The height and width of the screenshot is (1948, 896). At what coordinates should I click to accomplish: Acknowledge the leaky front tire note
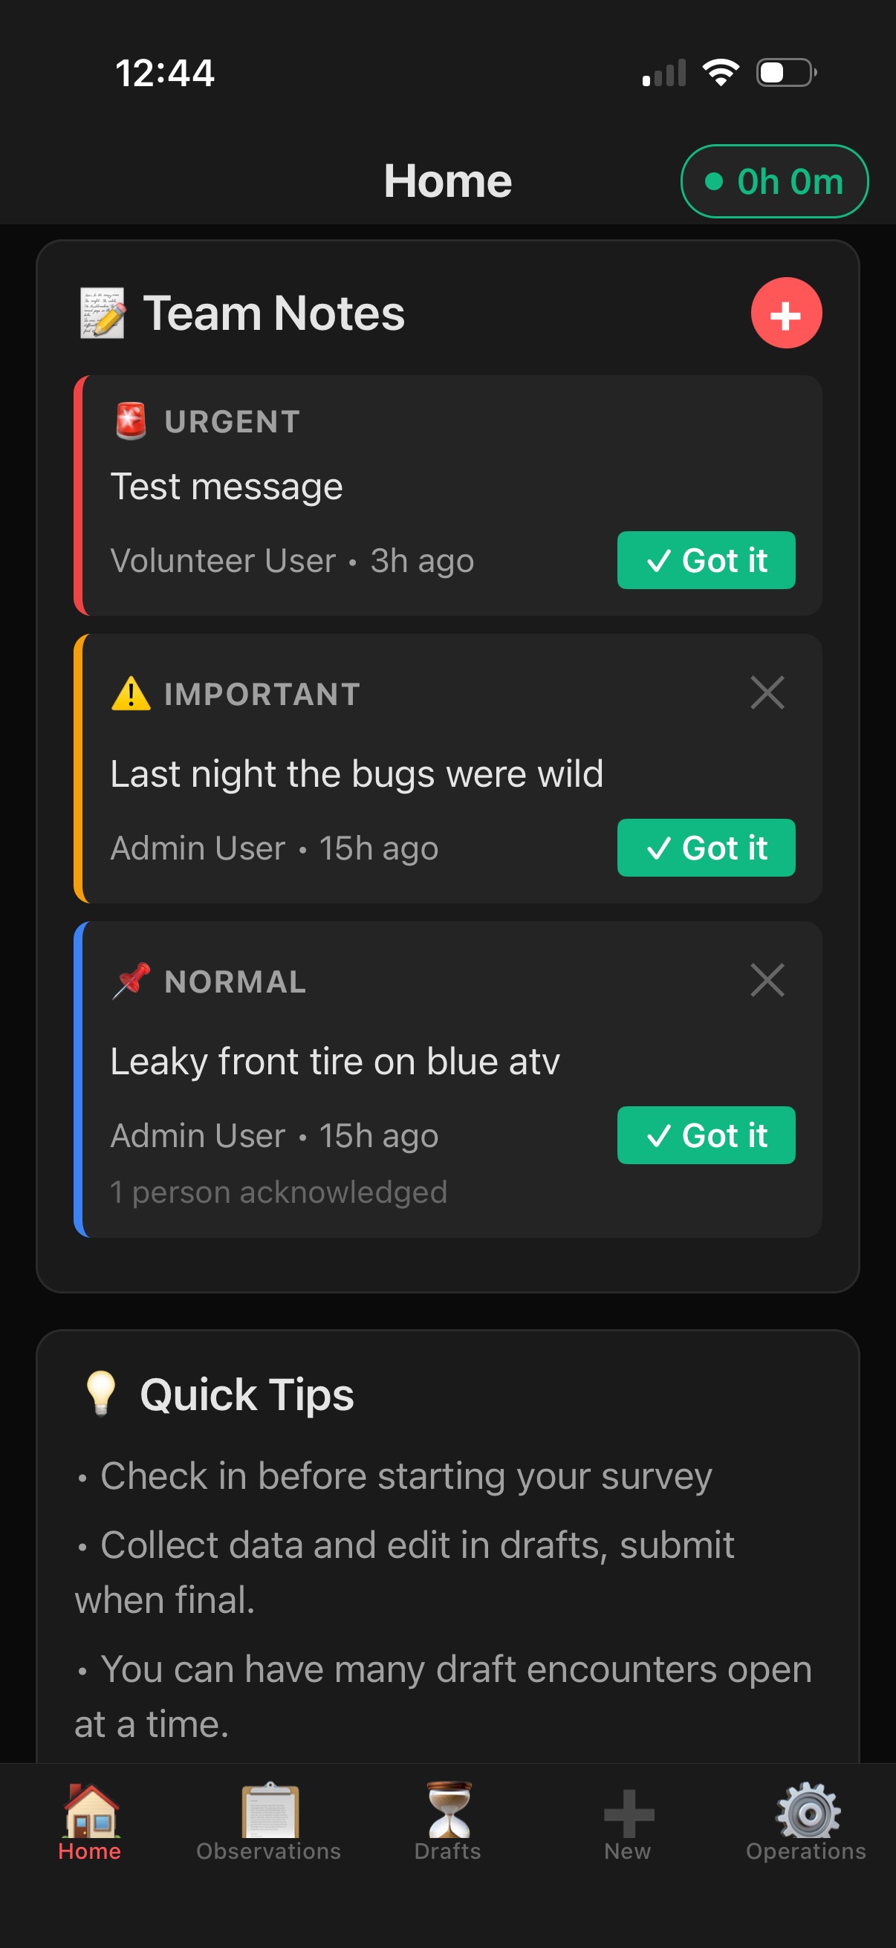[707, 1135]
